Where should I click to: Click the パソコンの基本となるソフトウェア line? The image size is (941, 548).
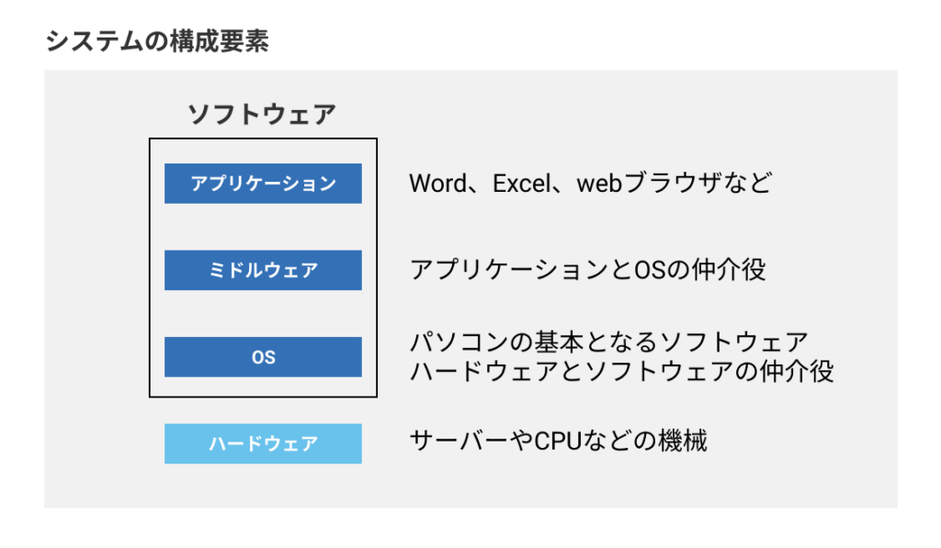[609, 342]
